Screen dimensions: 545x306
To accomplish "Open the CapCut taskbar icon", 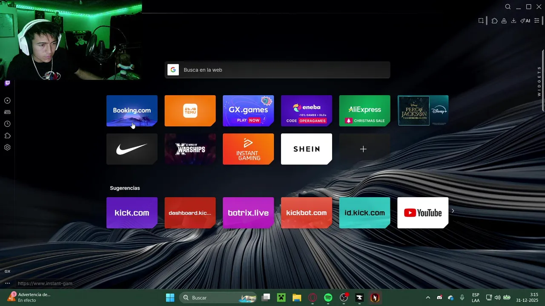I will pyautogui.click(x=359, y=297).
